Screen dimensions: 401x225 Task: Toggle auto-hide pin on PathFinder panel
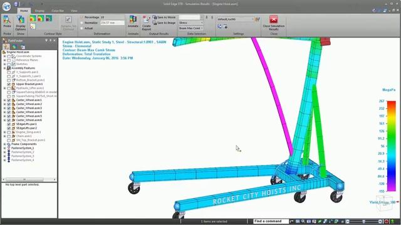point(50,40)
